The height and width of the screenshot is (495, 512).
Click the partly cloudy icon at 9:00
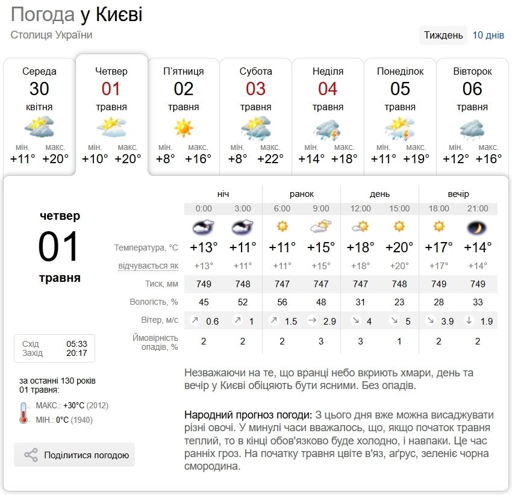[320, 226]
